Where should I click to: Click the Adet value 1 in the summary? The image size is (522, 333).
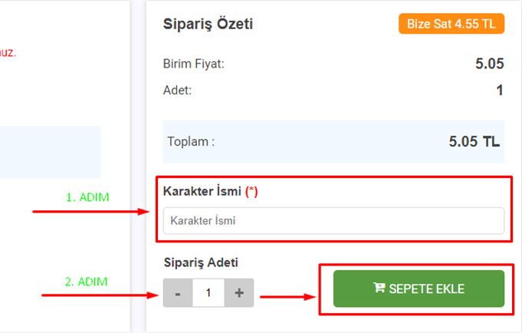[499, 91]
